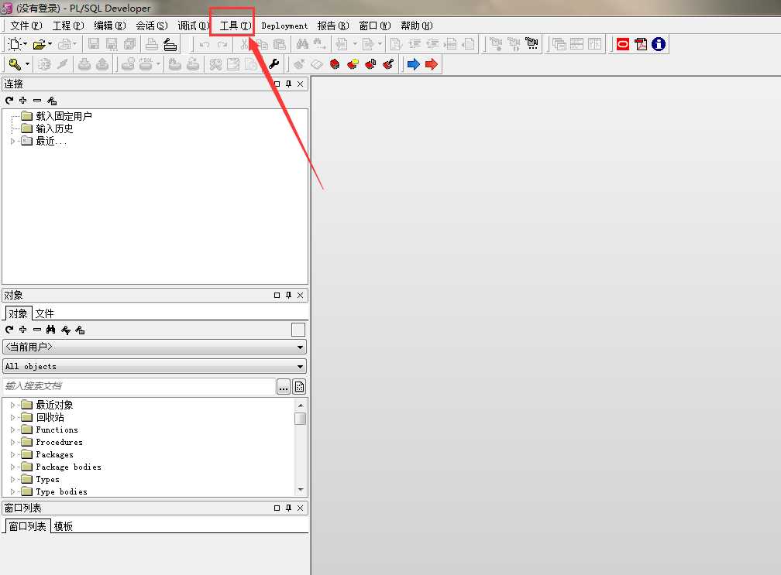Click the blue Info circle icon

[x=659, y=44]
